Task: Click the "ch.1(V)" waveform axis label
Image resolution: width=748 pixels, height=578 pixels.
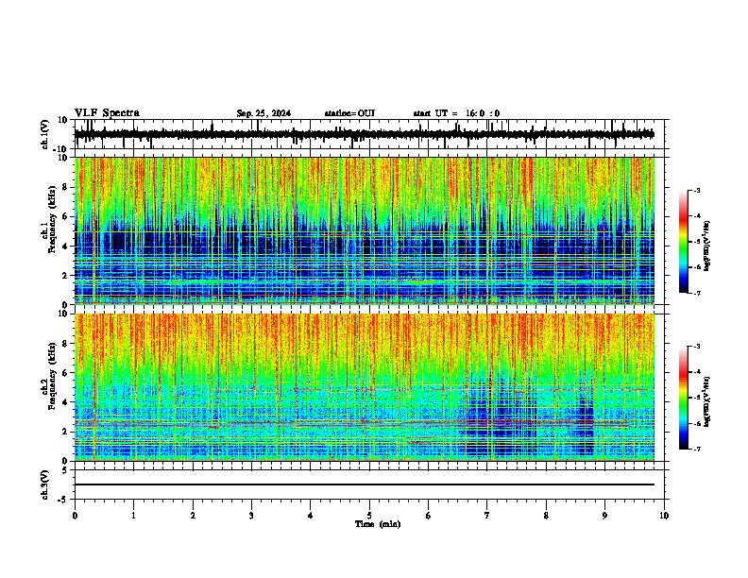Action: click(x=45, y=134)
